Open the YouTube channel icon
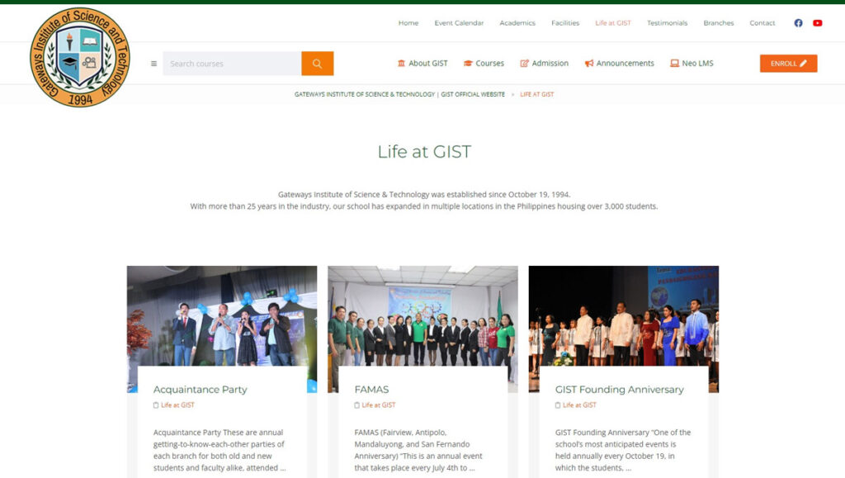Image resolution: width=845 pixels, height=478 pixels. pos(817,23)
